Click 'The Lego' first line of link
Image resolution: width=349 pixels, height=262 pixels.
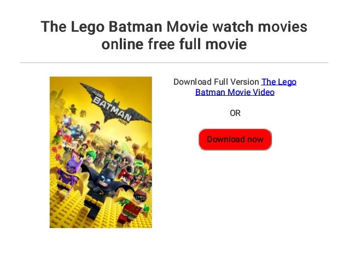coord(278,82)
